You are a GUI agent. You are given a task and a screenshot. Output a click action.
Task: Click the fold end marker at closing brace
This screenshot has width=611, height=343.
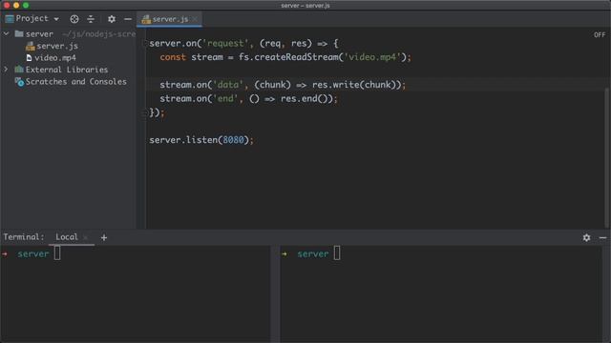[x=144, y=112]
